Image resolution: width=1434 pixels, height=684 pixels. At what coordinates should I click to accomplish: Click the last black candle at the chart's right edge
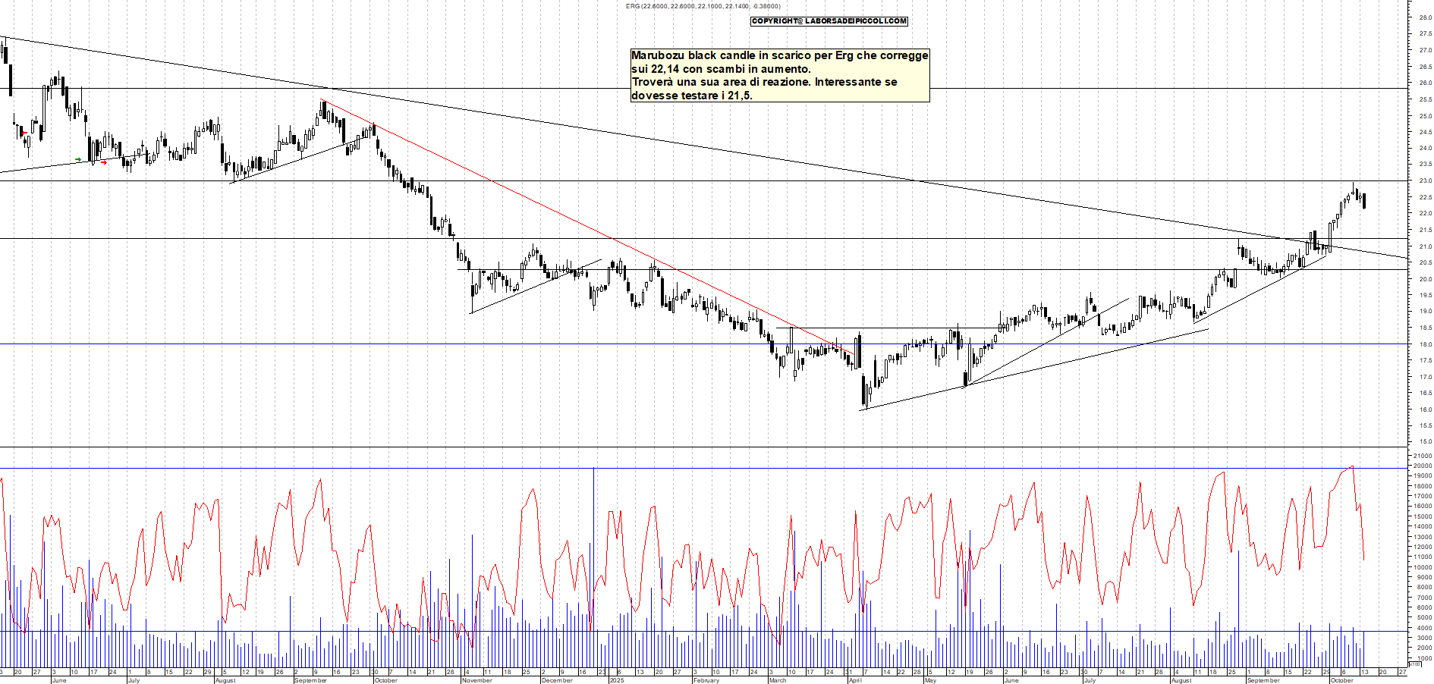[x=1364, y=201]
